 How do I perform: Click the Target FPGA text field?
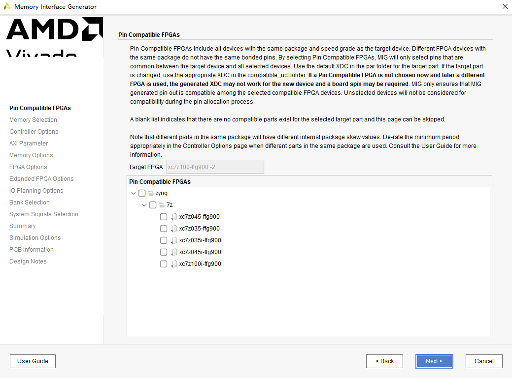pos(215,167)
